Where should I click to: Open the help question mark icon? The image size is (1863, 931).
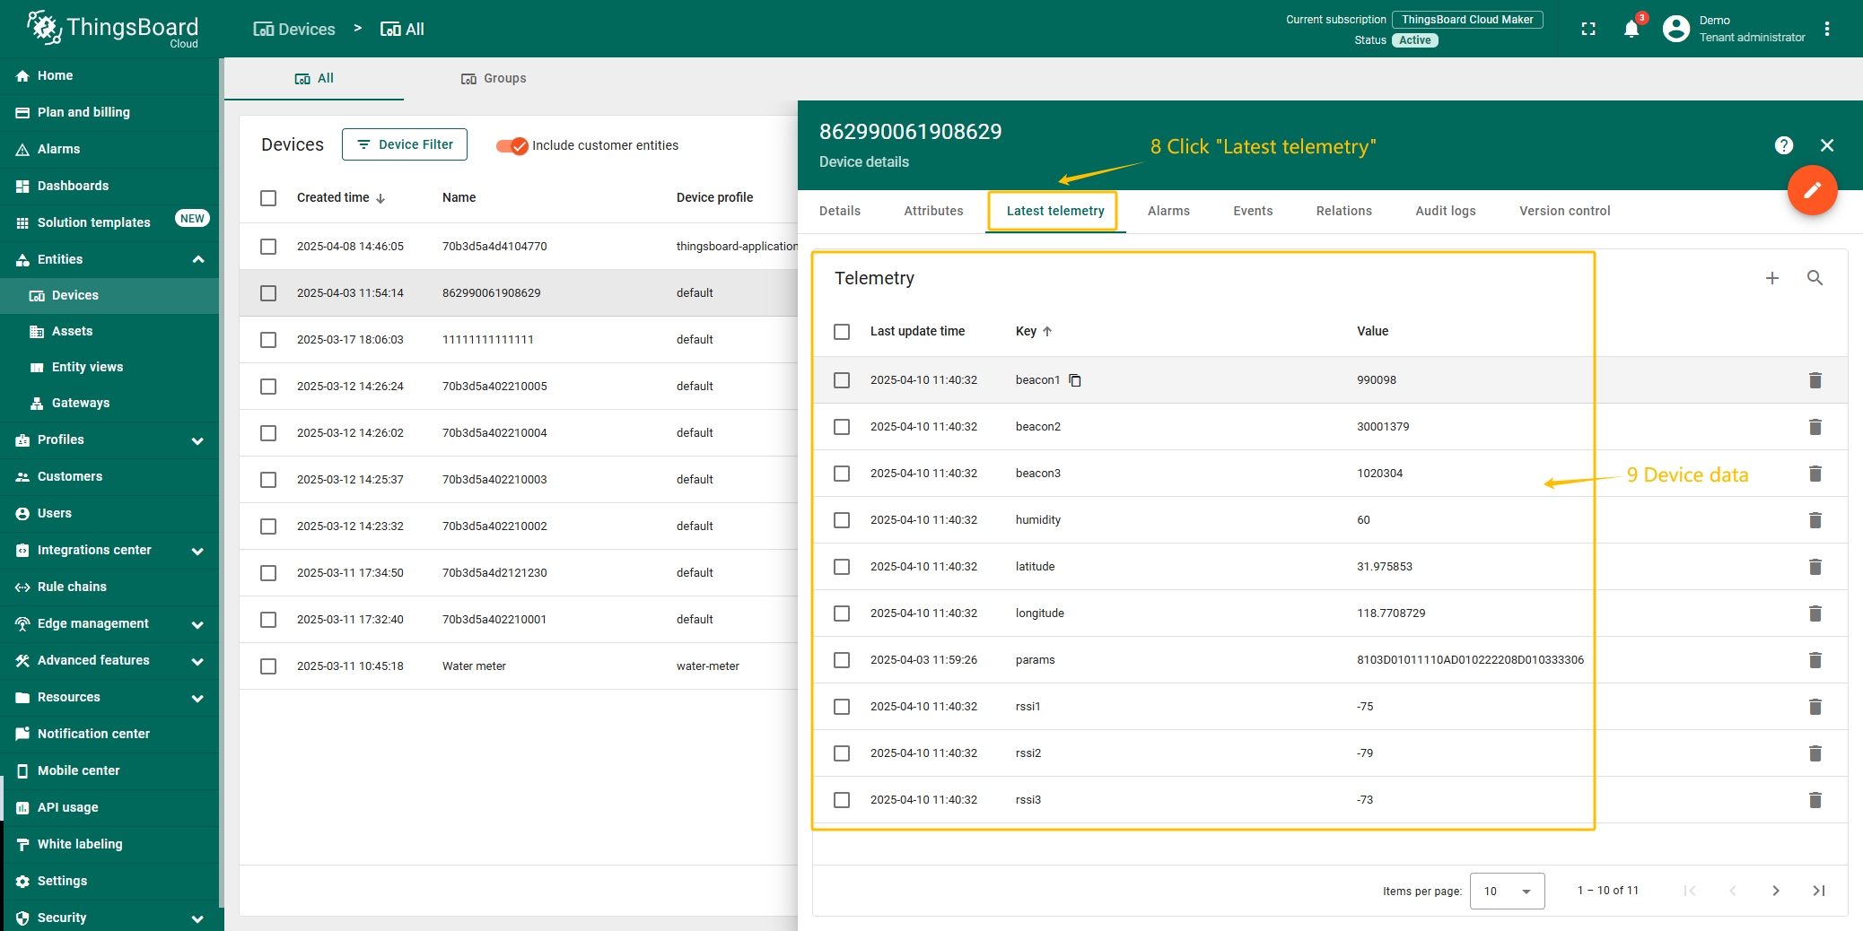(1783, 145)
